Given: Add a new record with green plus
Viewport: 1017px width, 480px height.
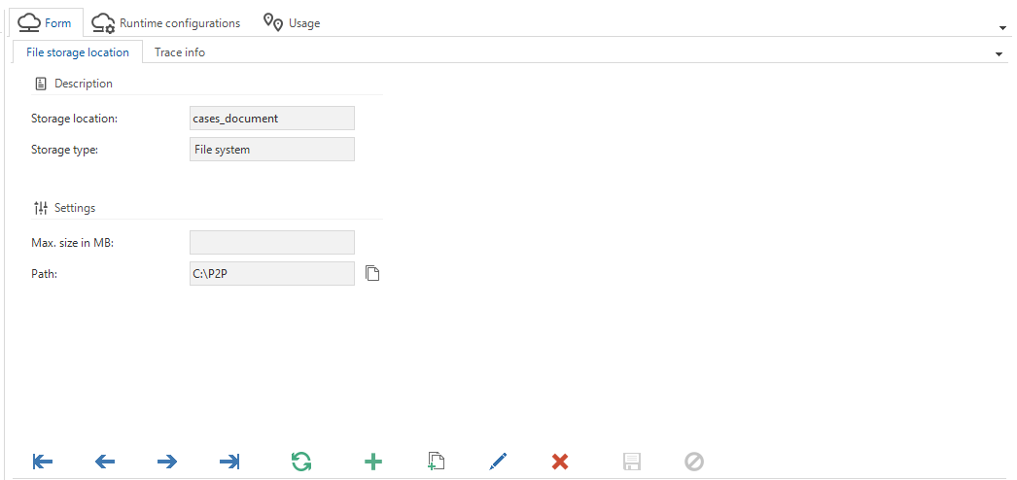Looking at the screenshot, I should [x=373, y=462].
